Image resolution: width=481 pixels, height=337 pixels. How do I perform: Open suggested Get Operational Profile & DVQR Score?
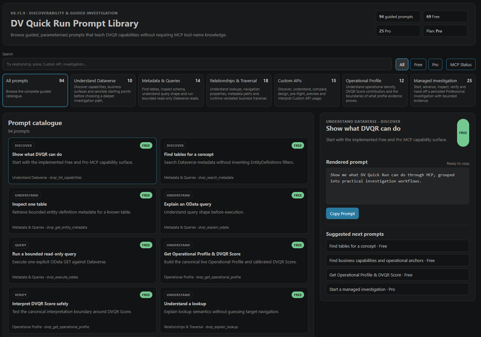click(x=397, y=275)
